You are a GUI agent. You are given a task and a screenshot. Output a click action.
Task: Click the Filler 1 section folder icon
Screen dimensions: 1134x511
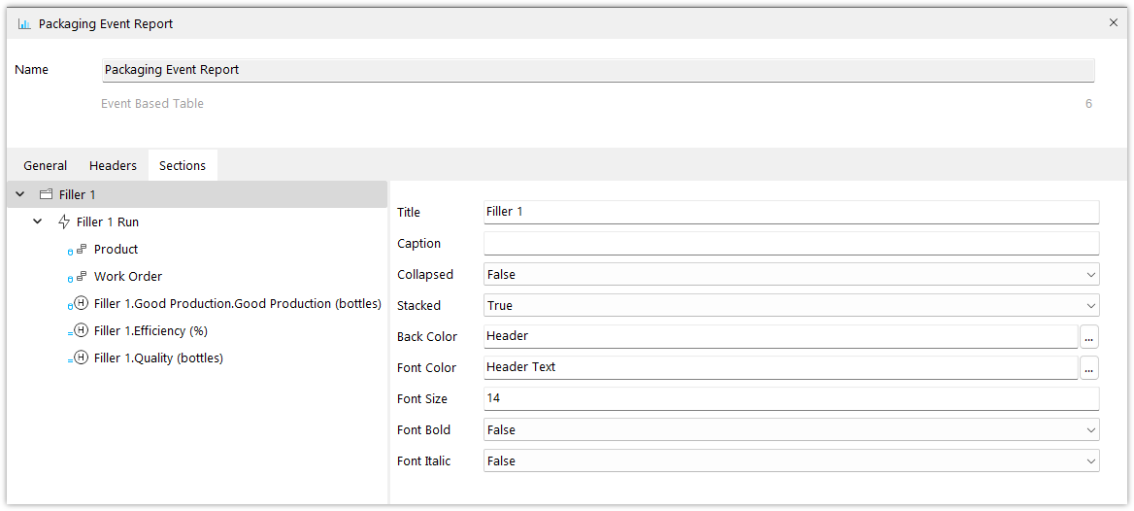pos(46,194)
